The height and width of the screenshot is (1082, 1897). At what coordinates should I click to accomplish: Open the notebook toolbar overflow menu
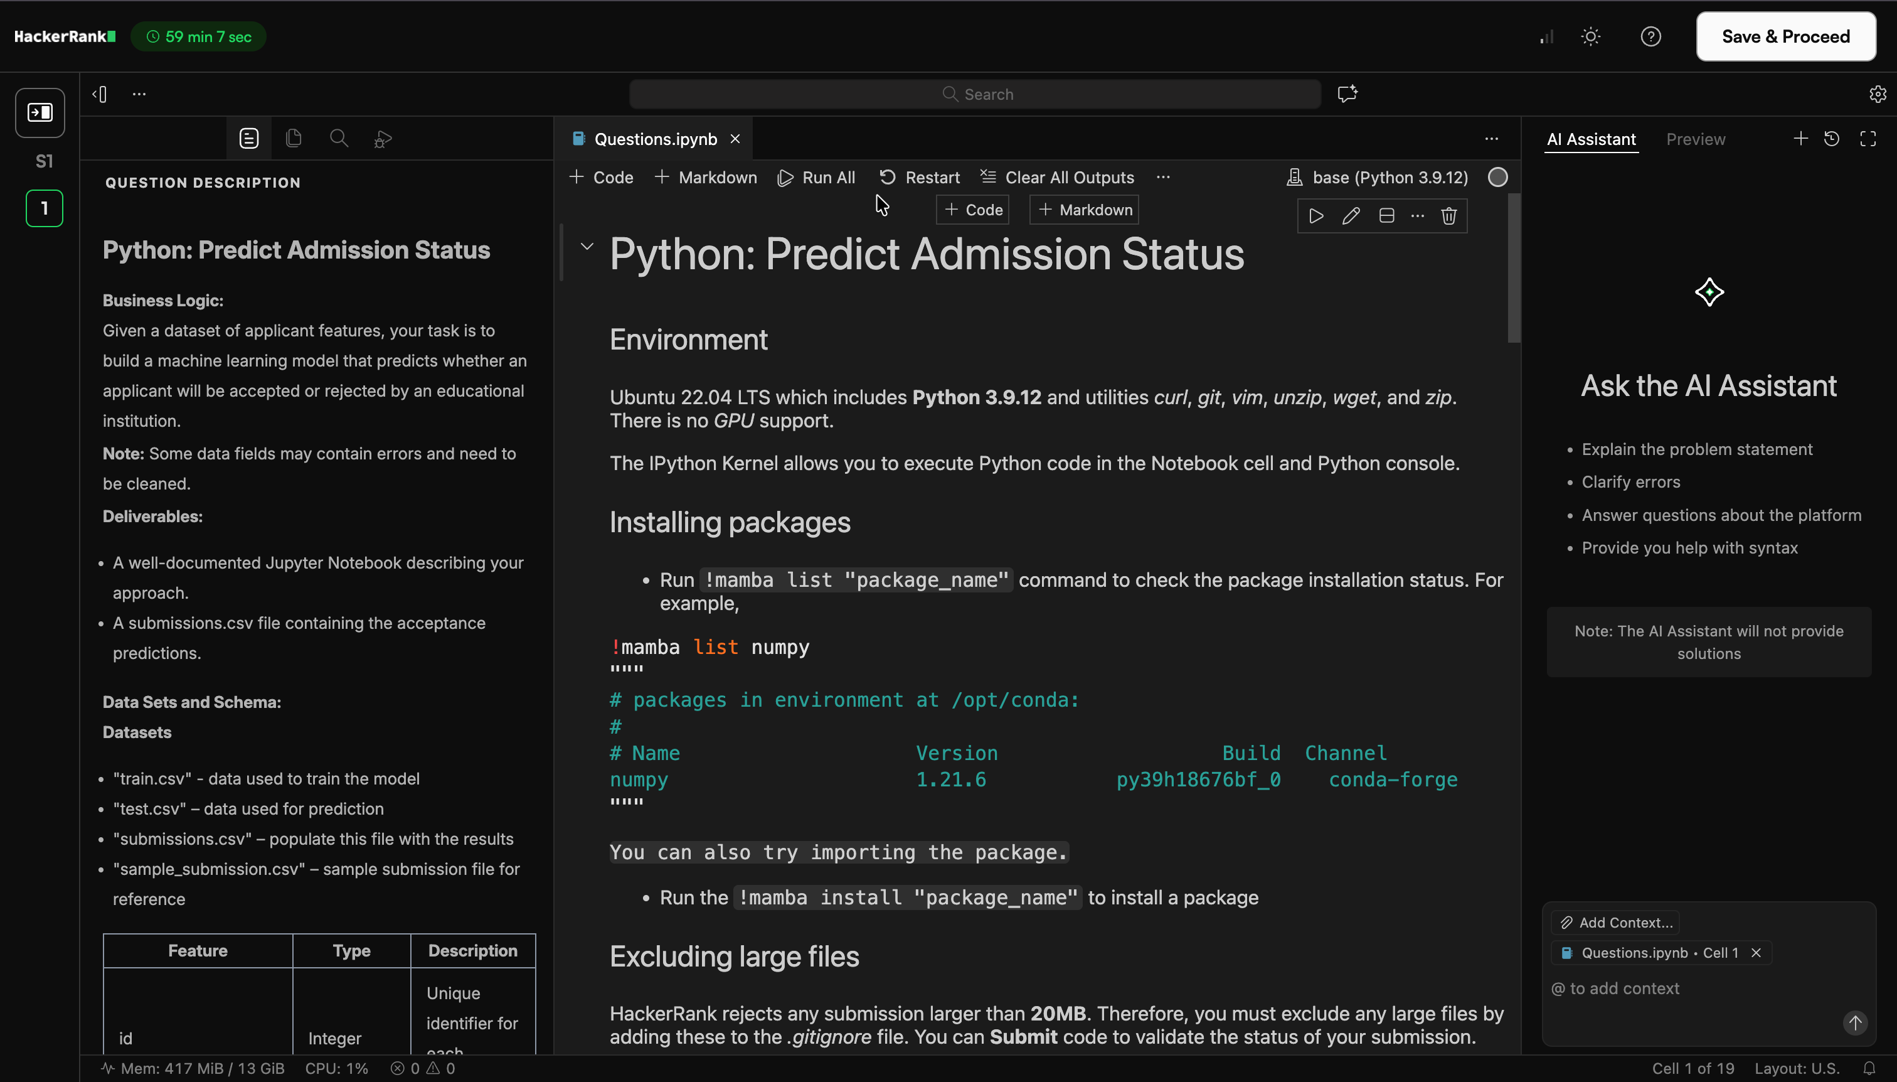click(1163, 178)
